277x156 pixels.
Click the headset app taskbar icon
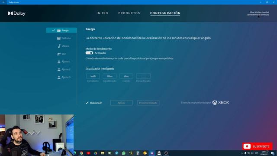(x=159, y=153)
